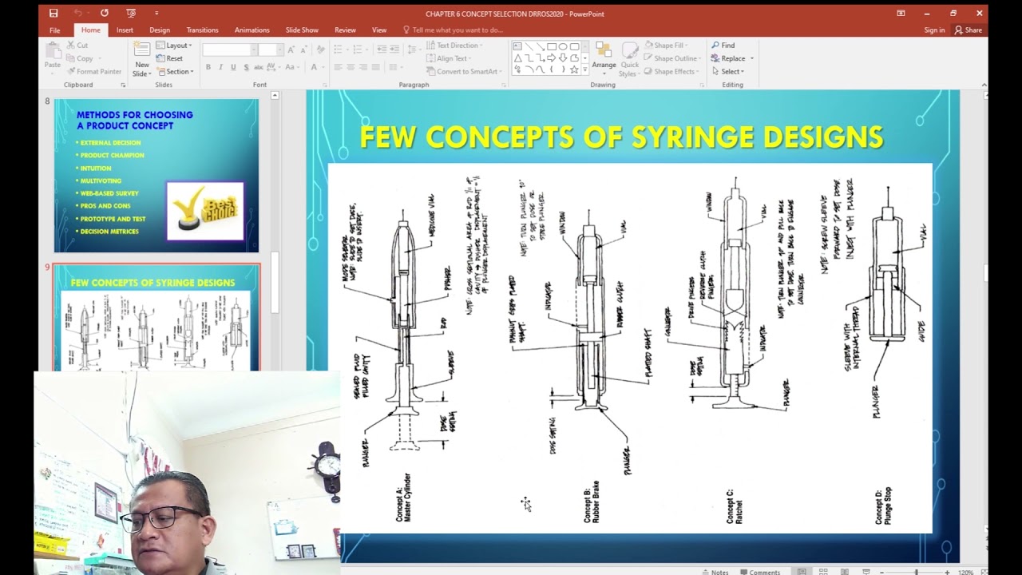
Task: Click the Reset slide button
Action: coord(169,58)
